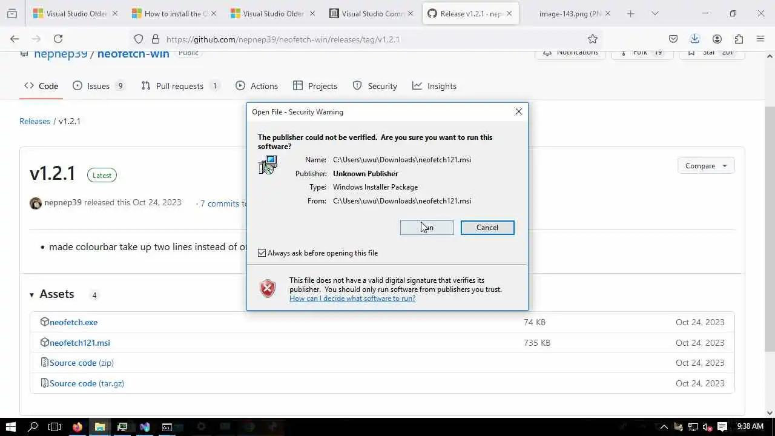Open How can I decide what software link
Screen dimensions: 775x436
(352, 299)
